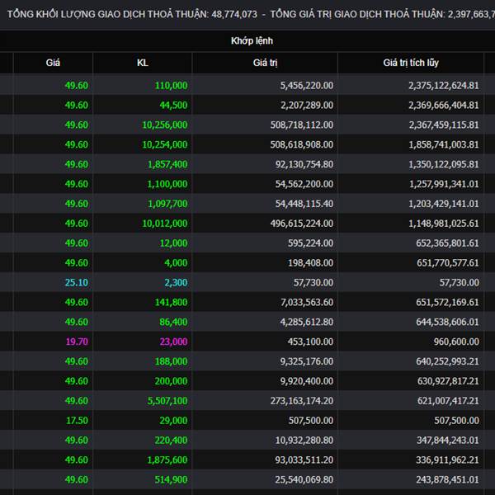Viewport: 495px width, 495px height.
Task: Click the 1,857,400 volume cell
Action: (x=143, y=164)
